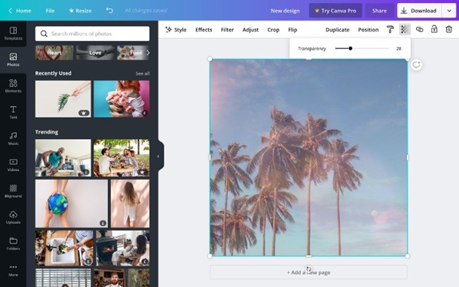Select the Love photo category
This screenshot has height=287, width=459.
pyautogui.click(x=95, y=53)
